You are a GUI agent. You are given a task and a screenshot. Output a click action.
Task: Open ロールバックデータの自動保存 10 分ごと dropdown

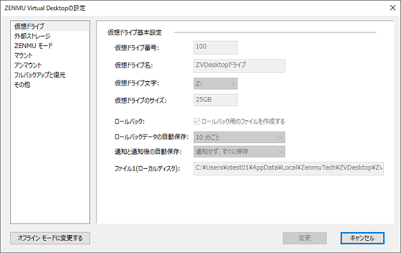click(239, 137)
